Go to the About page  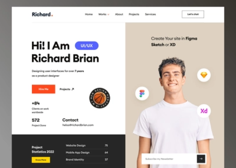pyautogui.click(x=119, y=14)
